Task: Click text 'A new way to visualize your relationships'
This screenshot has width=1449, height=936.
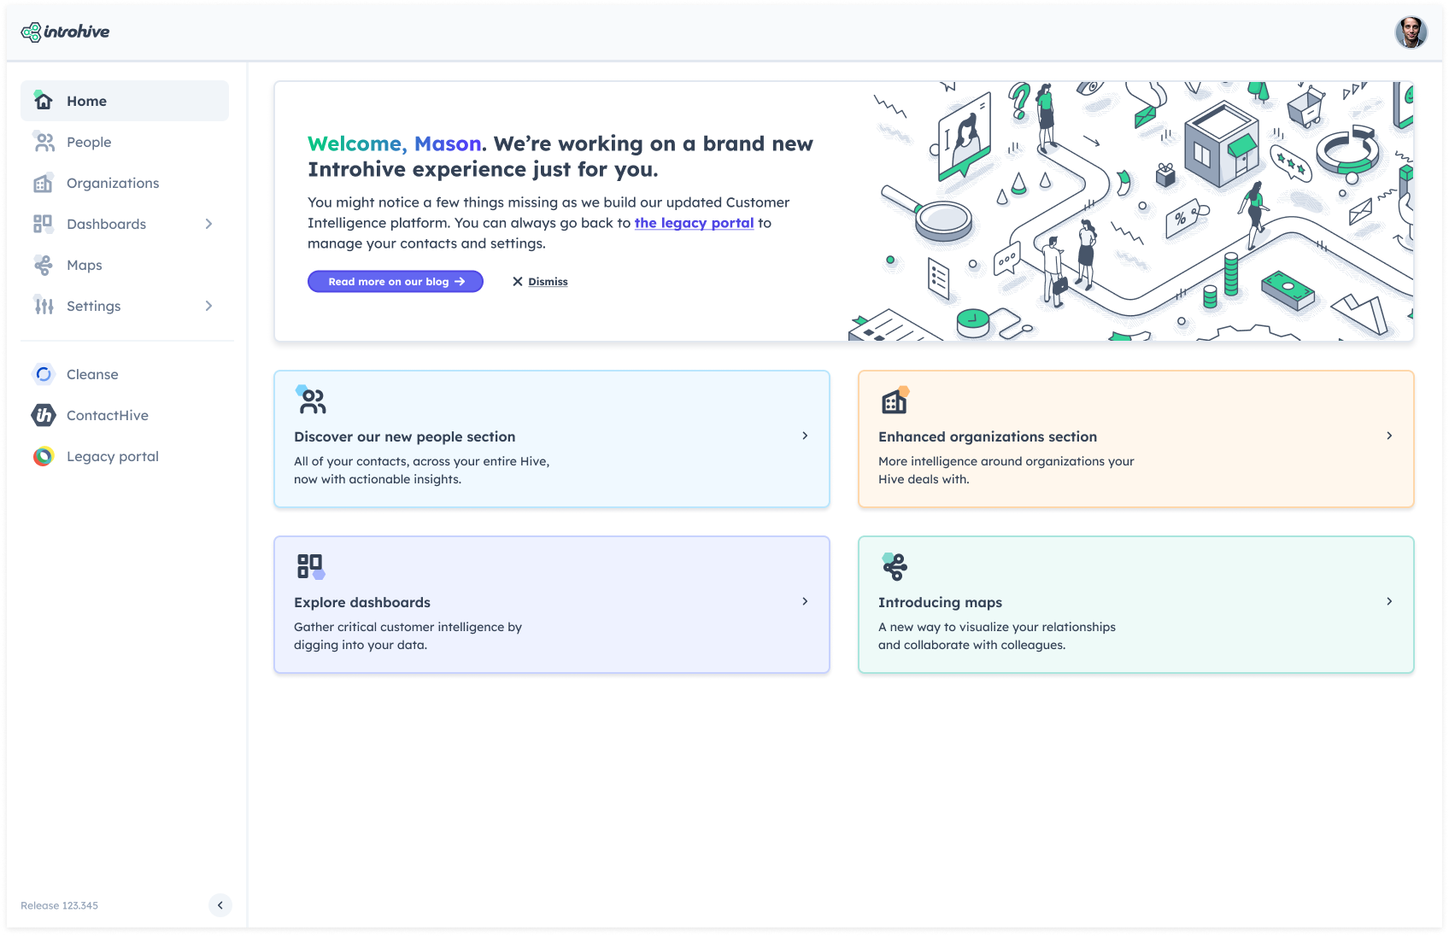Action: (x=997, y=627)
